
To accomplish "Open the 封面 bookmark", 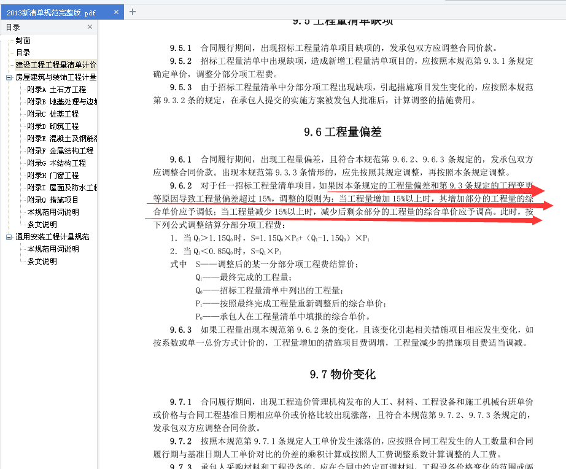I will pyautogui.click(x=23, y=41).
